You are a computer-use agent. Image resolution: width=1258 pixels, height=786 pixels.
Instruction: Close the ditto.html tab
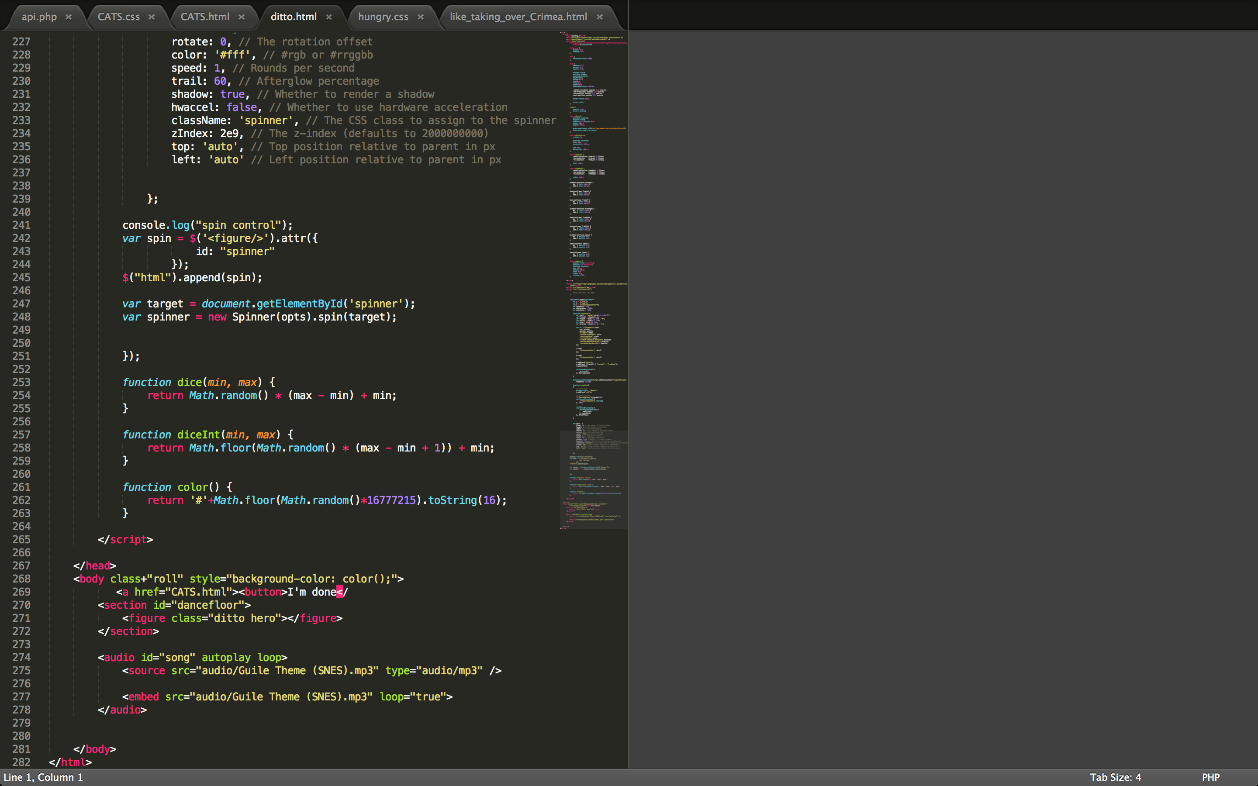coord(329,17)
